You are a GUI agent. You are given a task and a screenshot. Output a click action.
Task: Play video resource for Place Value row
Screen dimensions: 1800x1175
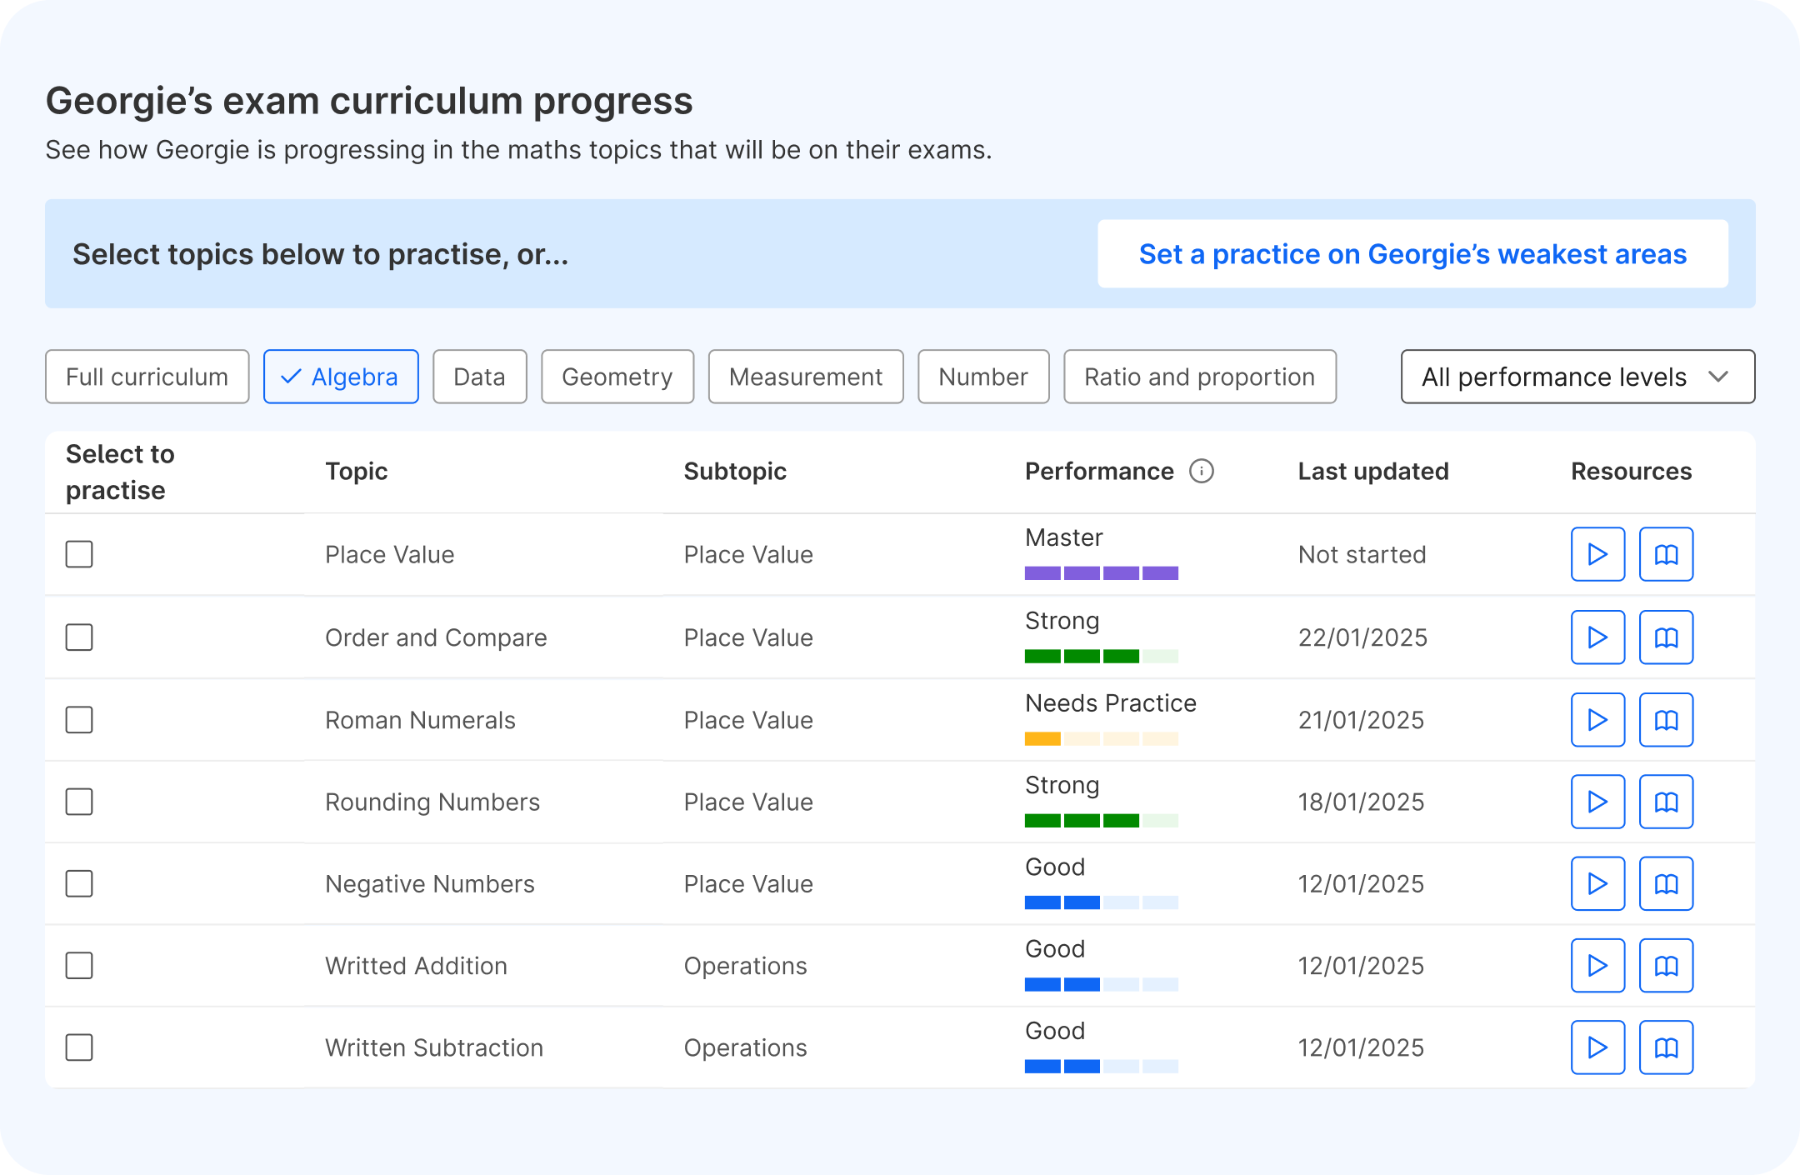tap(1597, 554)
